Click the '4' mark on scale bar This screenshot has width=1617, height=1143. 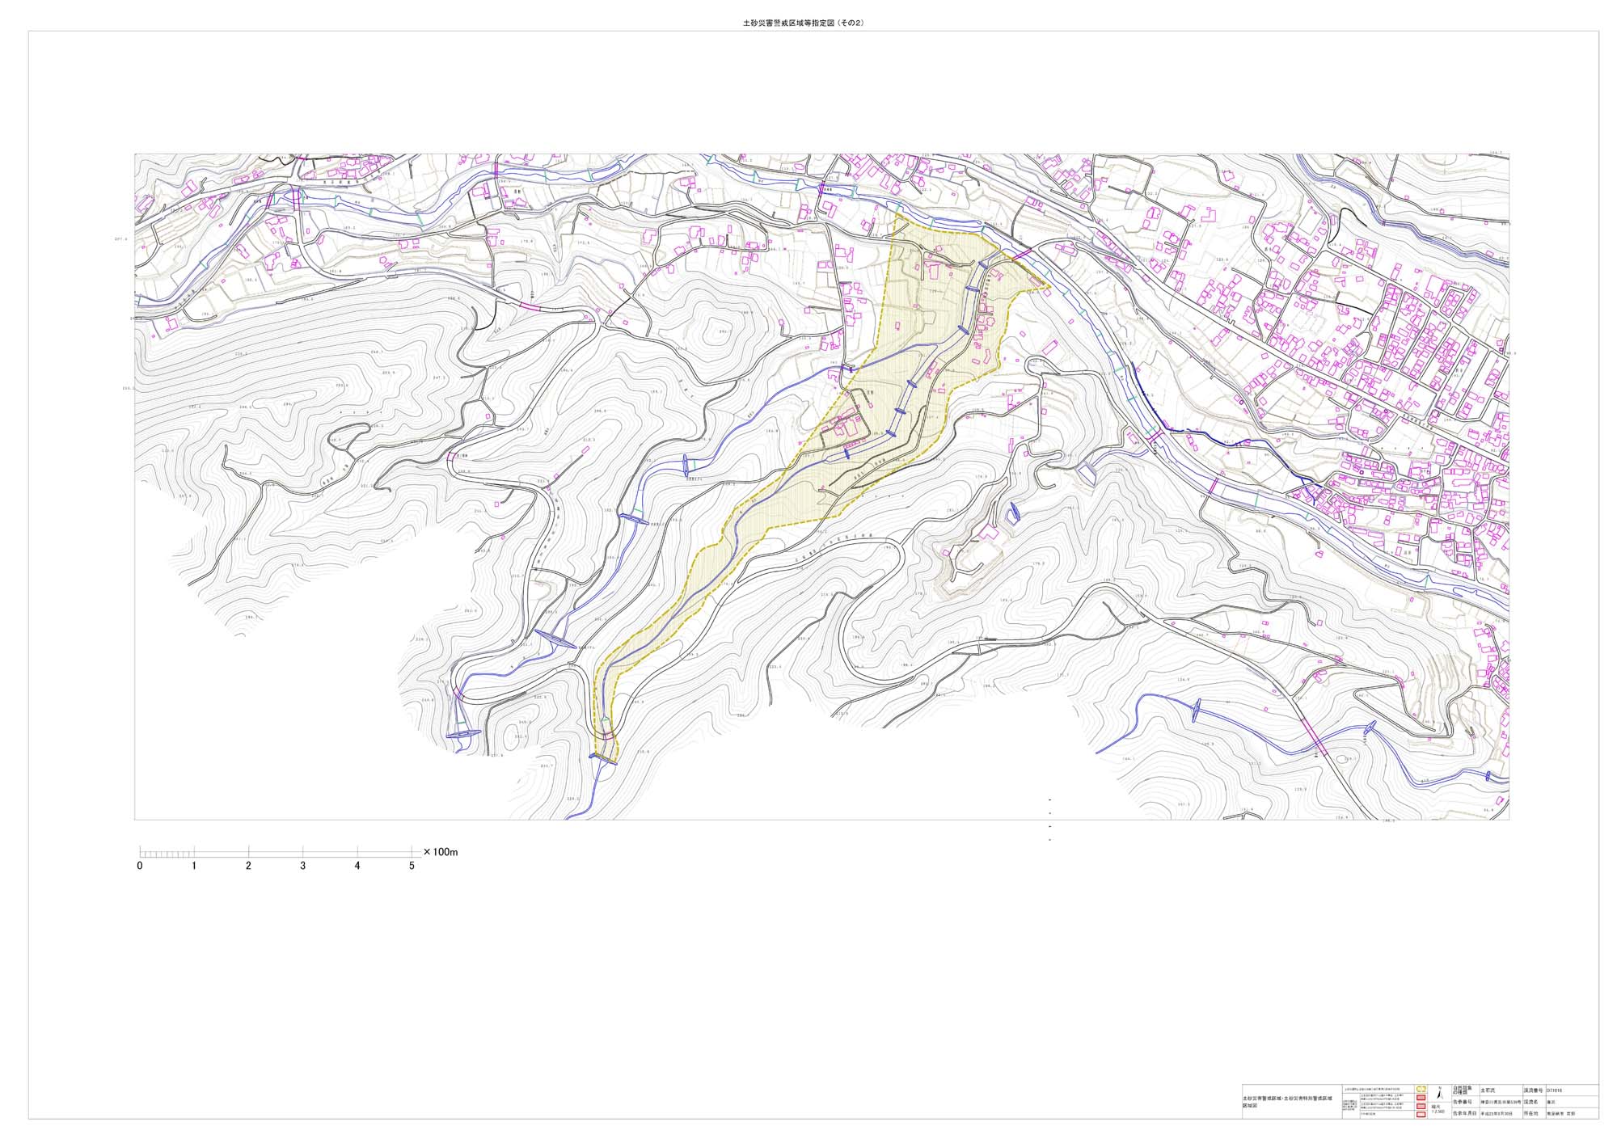pos(357,866)
